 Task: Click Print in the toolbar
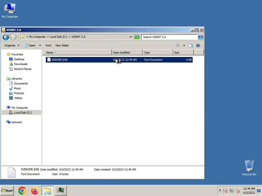click(x=48, y=45)
